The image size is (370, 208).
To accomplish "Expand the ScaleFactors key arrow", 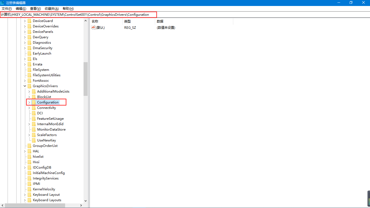I will tap(29, 135).
